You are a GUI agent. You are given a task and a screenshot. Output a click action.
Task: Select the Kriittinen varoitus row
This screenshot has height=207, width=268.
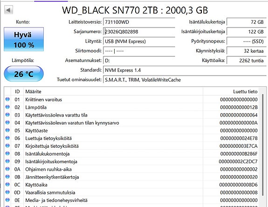click(x=131, y=99)
